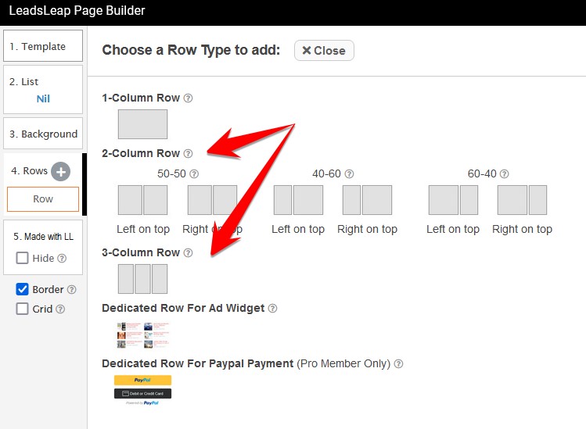Viewport: 586px width, 429px height.
Task: Choose the 60-40 Left on top layout
Action: coord(453,200)
